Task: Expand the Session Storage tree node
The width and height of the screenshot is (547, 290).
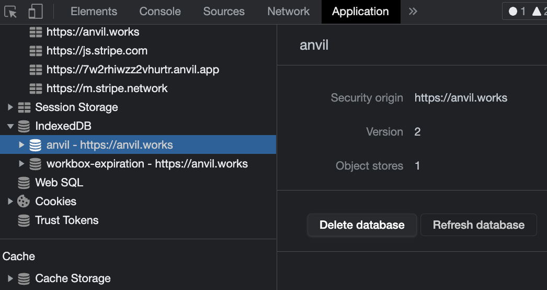Action: (x=10, y=107)
